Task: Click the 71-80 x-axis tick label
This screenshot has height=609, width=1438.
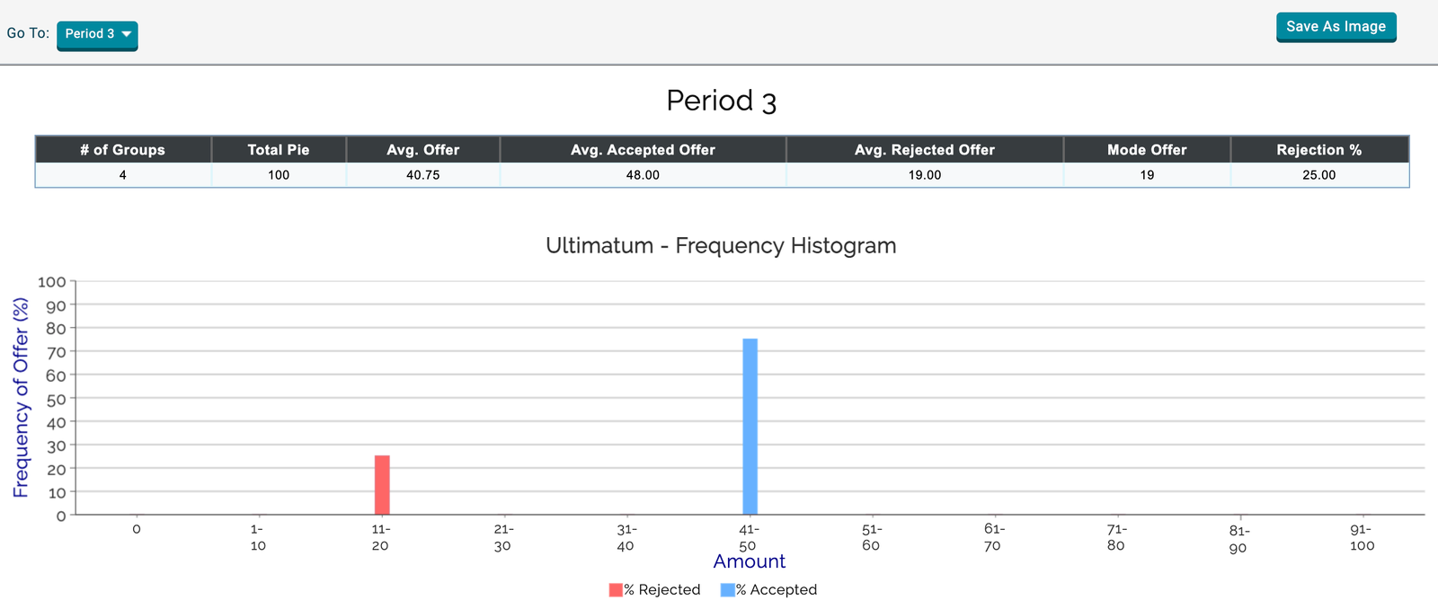Action: click(x=1115, y=537)
